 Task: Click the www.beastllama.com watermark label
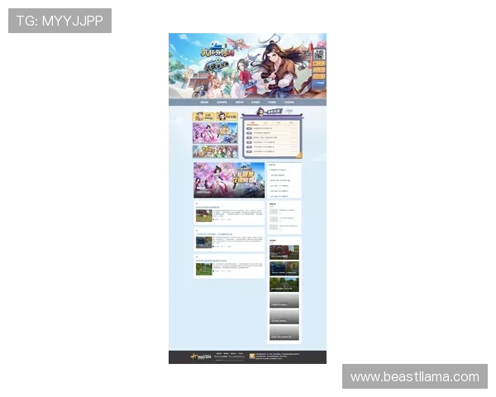(x=413, y=377)
